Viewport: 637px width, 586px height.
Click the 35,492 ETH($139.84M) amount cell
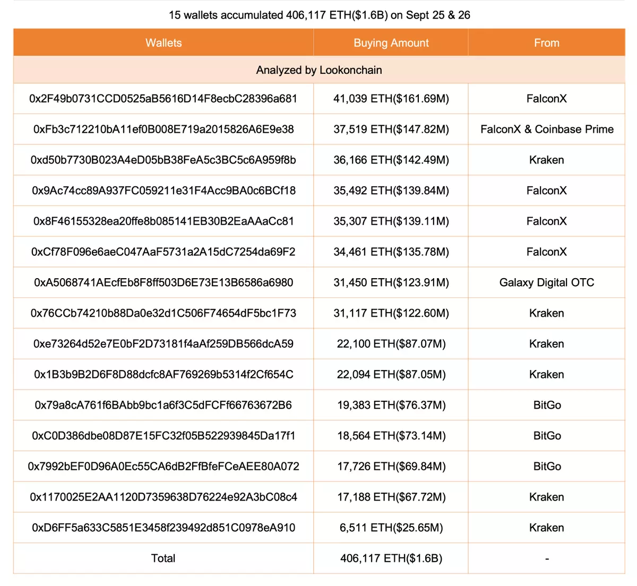coord(391,191)
